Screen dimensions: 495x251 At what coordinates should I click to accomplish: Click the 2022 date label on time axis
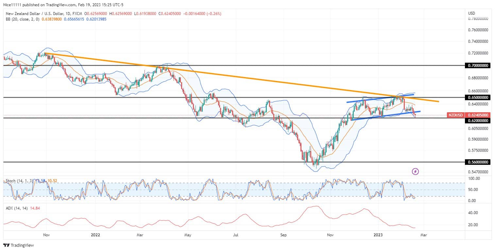click(x=95, y=235)
